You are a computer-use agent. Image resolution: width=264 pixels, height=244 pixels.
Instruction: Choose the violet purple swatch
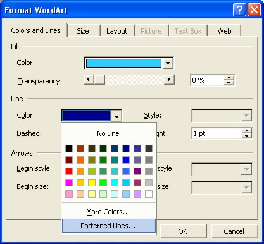point(137,171)
